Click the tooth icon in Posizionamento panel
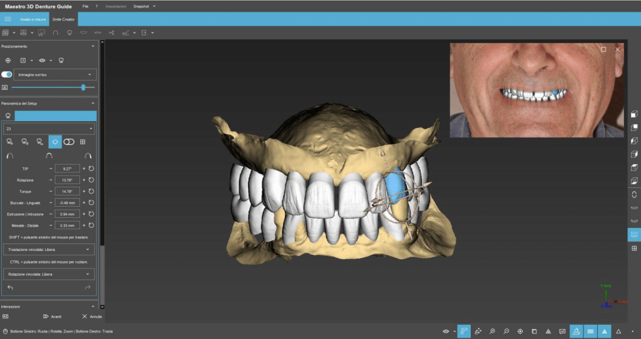This screenshot has height=339, width=641. pyautogui.click(x=61, y=61)
